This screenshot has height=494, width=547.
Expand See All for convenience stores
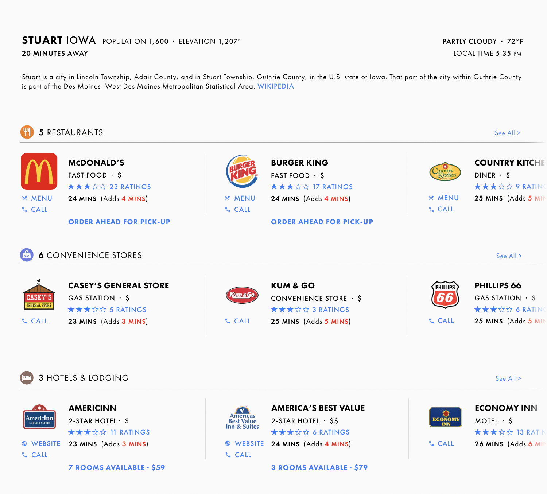pos(509,256)
